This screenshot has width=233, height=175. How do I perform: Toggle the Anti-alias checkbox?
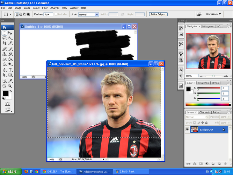pyautogui.click(x=56, y=14)
